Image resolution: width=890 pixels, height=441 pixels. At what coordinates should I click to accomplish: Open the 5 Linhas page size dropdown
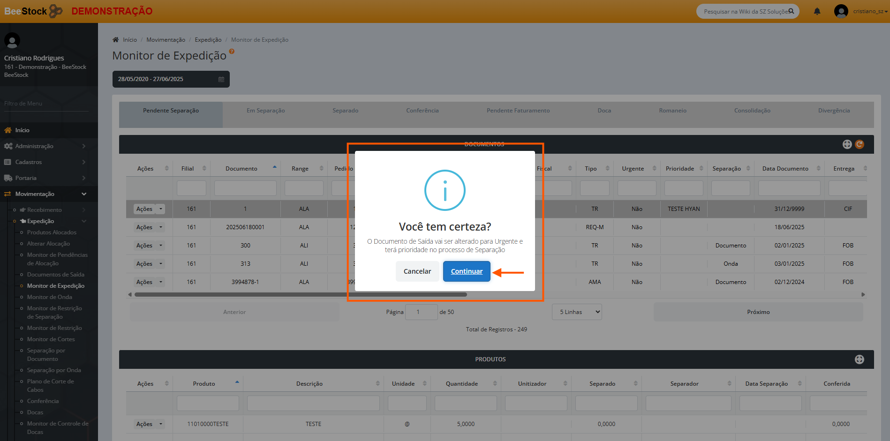click(580, 312)
